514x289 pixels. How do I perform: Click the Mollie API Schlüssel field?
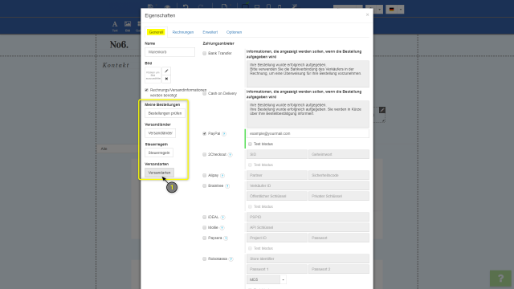click(308, 227)
